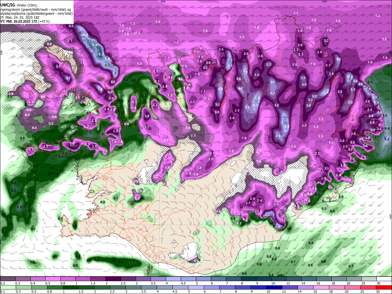The image size is (392, 294).
Task: Select the red-pink 25 rain legend swatch
Action: (367, 287)
